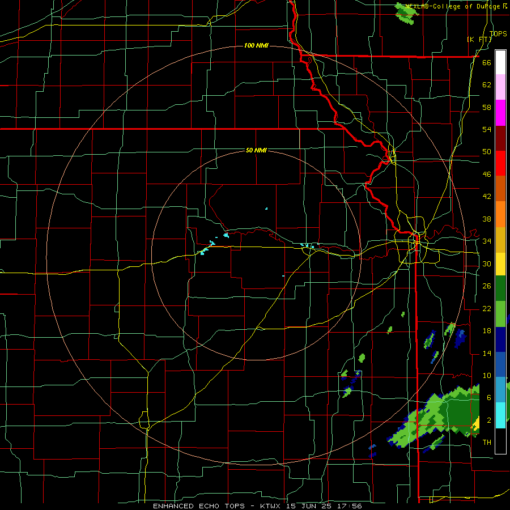Click the legend value "62"
The width and height of the screenshot is (510, 510).
[487, 85]
